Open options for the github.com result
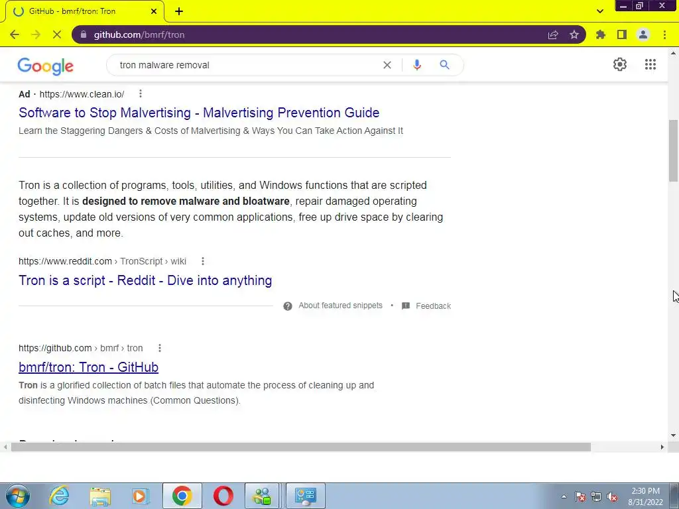The image size is (679, 509). [x=160, y=348]
